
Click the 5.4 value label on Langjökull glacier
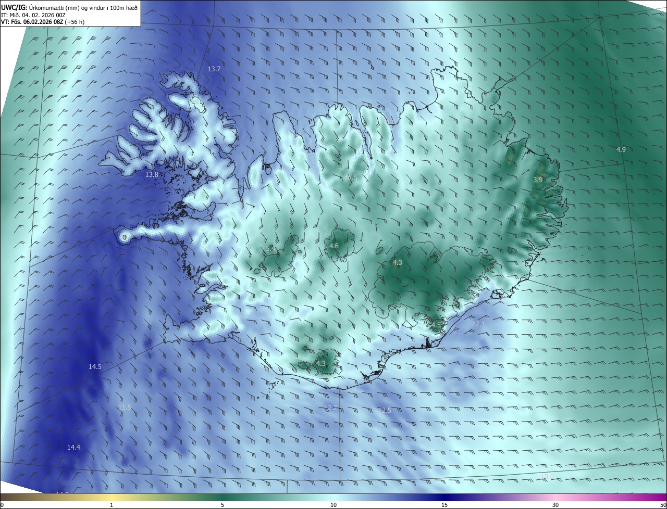coord(270,249)
